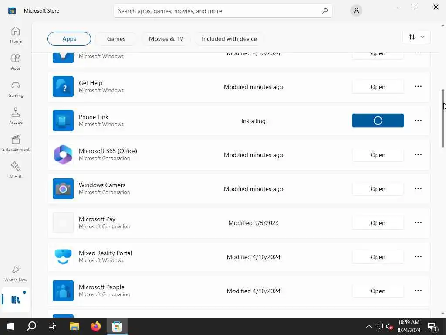Viewport: 446px width, 335px height.
Task: Open more options for Windows Camera
Action: point(418,188)
